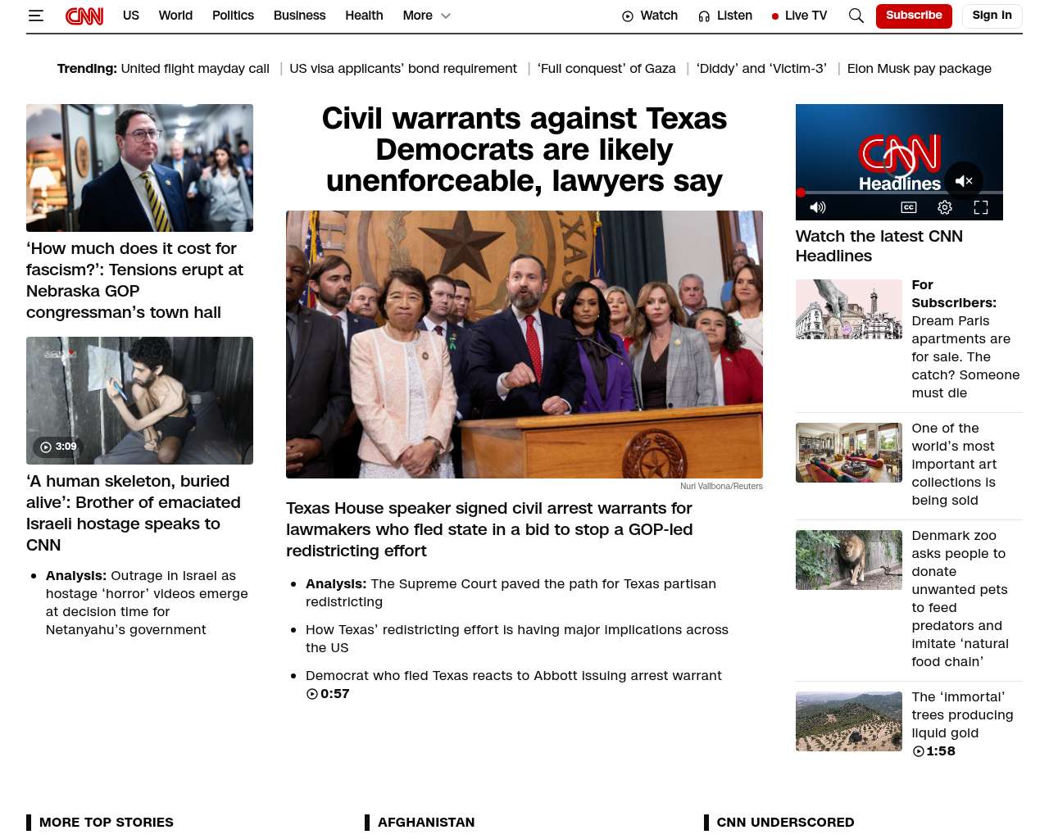Enter fullscreen on CNN Headlines video

click(981, 207)
